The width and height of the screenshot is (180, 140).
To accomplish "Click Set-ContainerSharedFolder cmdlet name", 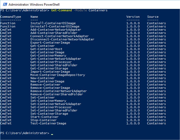I will [54, 110].
